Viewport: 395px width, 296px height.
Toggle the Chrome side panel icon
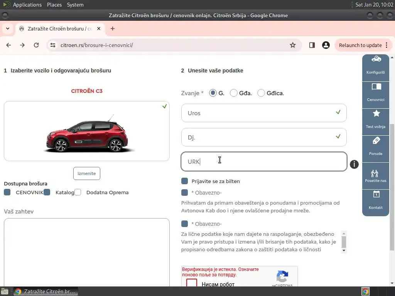coord(312,45)
